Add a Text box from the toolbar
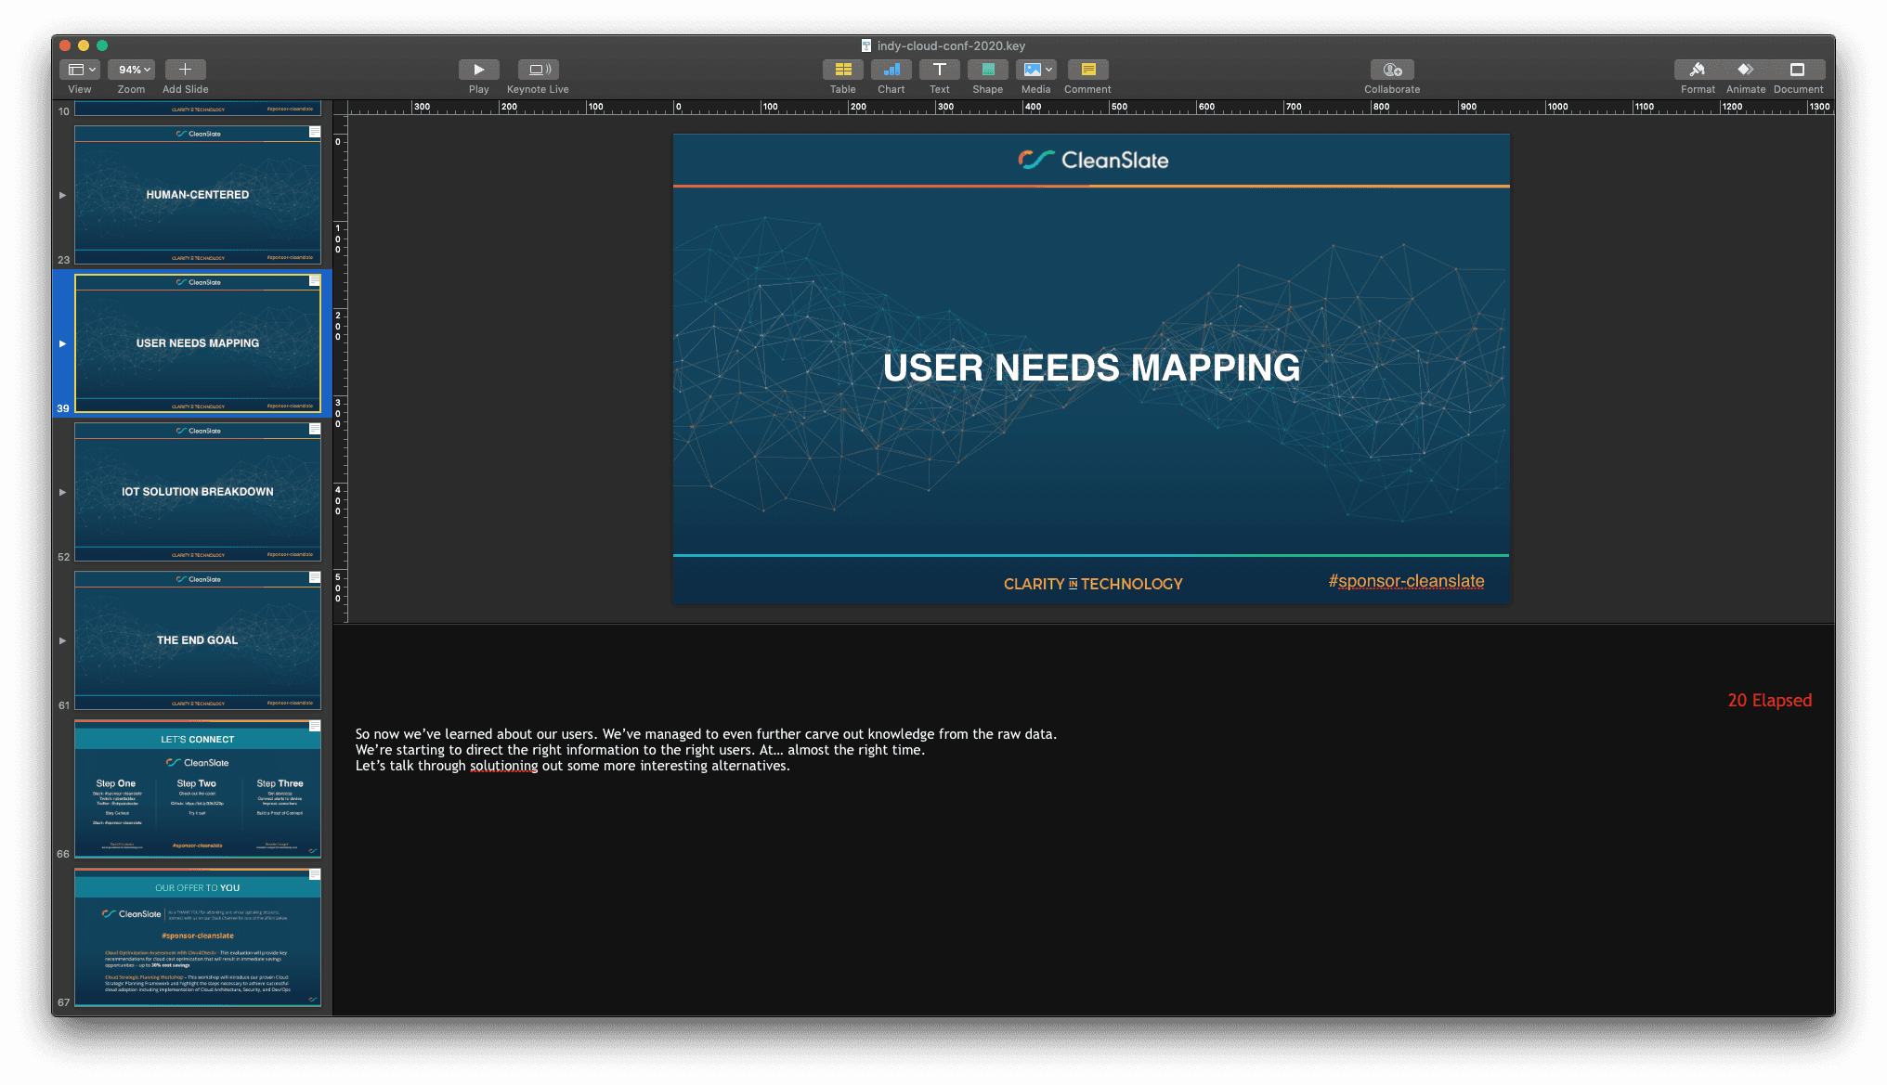 click(939, 70)
